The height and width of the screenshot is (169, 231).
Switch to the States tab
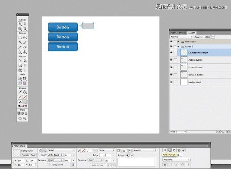click(x=182, y=33)
